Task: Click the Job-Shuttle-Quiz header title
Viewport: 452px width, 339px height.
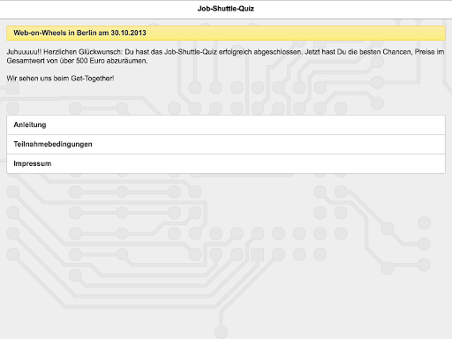Action: coord(226,9)
